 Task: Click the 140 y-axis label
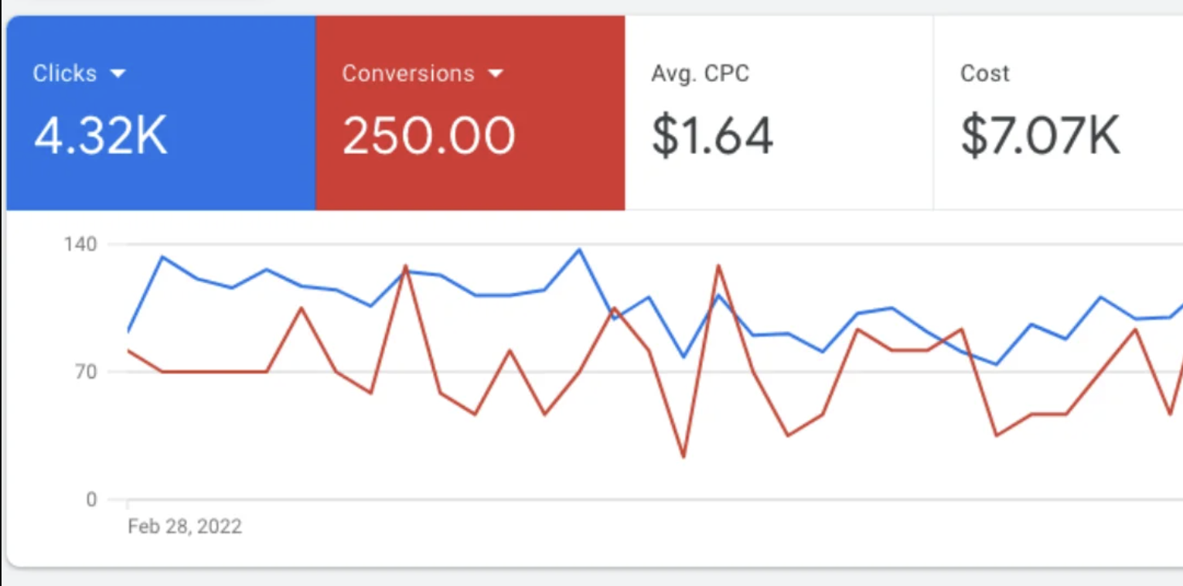pyautogui.click(x=81, y=245)
